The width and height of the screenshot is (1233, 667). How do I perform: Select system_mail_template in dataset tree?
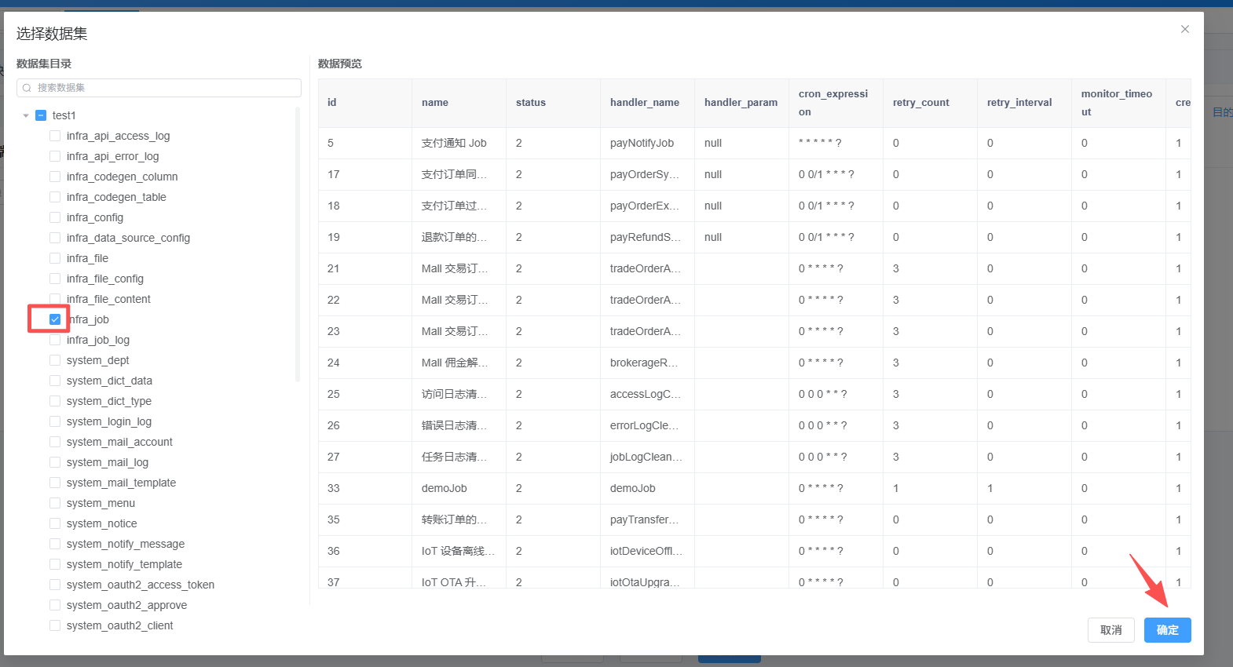coord(121,483)
